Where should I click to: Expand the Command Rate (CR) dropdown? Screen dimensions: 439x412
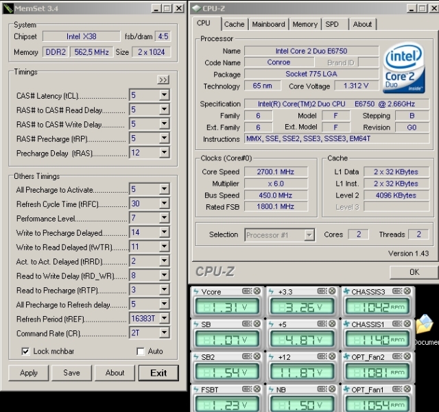point(165,332)
